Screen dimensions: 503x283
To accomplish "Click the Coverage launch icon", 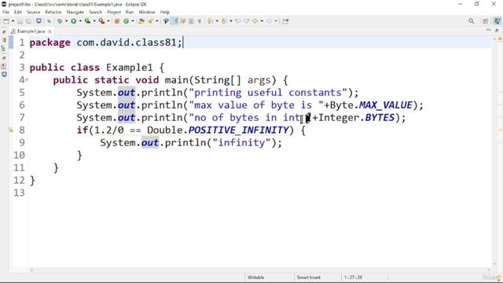I will (x=87, y=21).
